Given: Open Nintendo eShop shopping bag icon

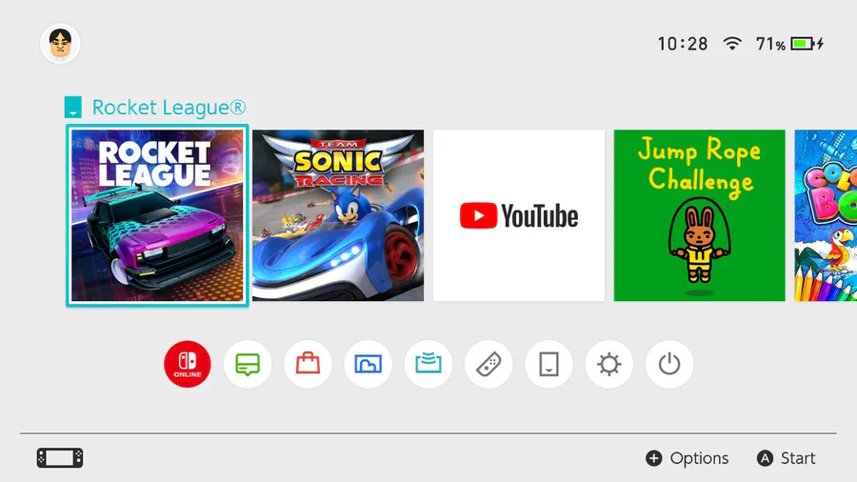Looking at the screenshot, I should (308, 364).
